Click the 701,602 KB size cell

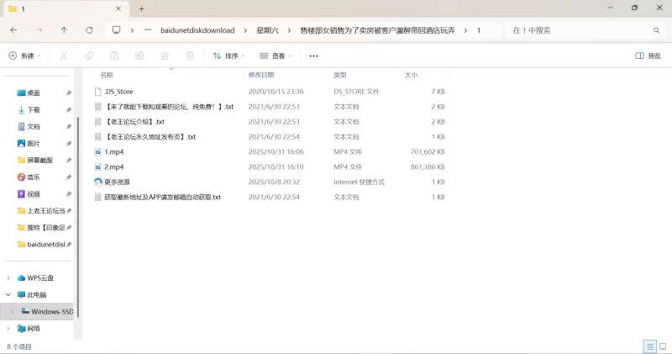[x=428, y=152]
